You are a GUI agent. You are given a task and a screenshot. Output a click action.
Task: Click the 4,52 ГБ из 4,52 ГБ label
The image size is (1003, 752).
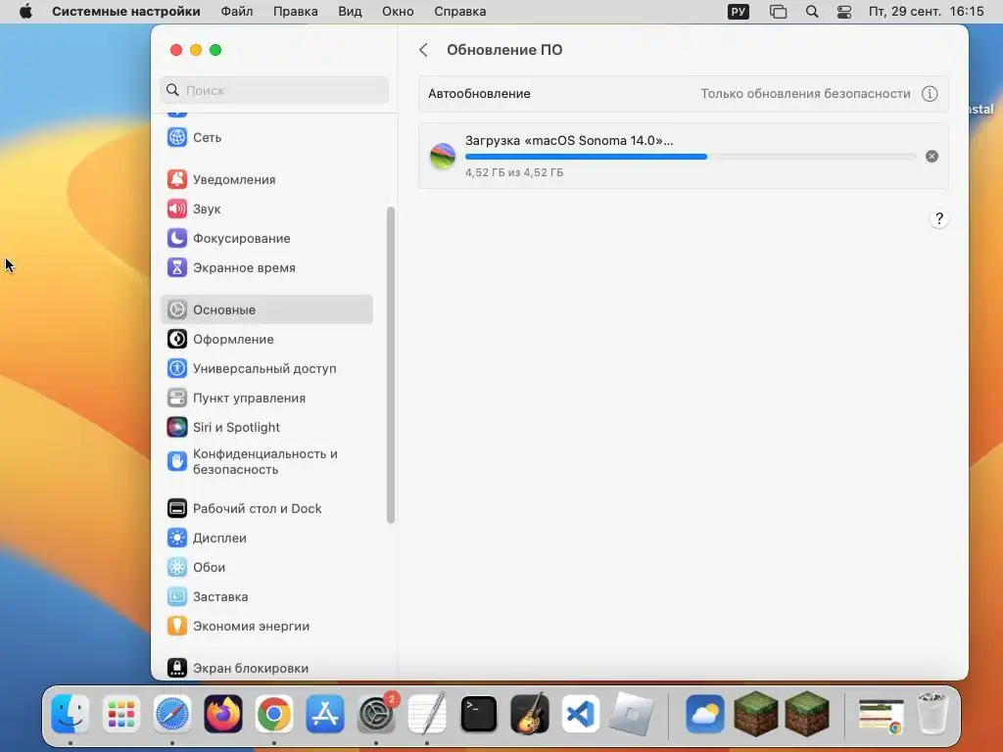point(514,172)
